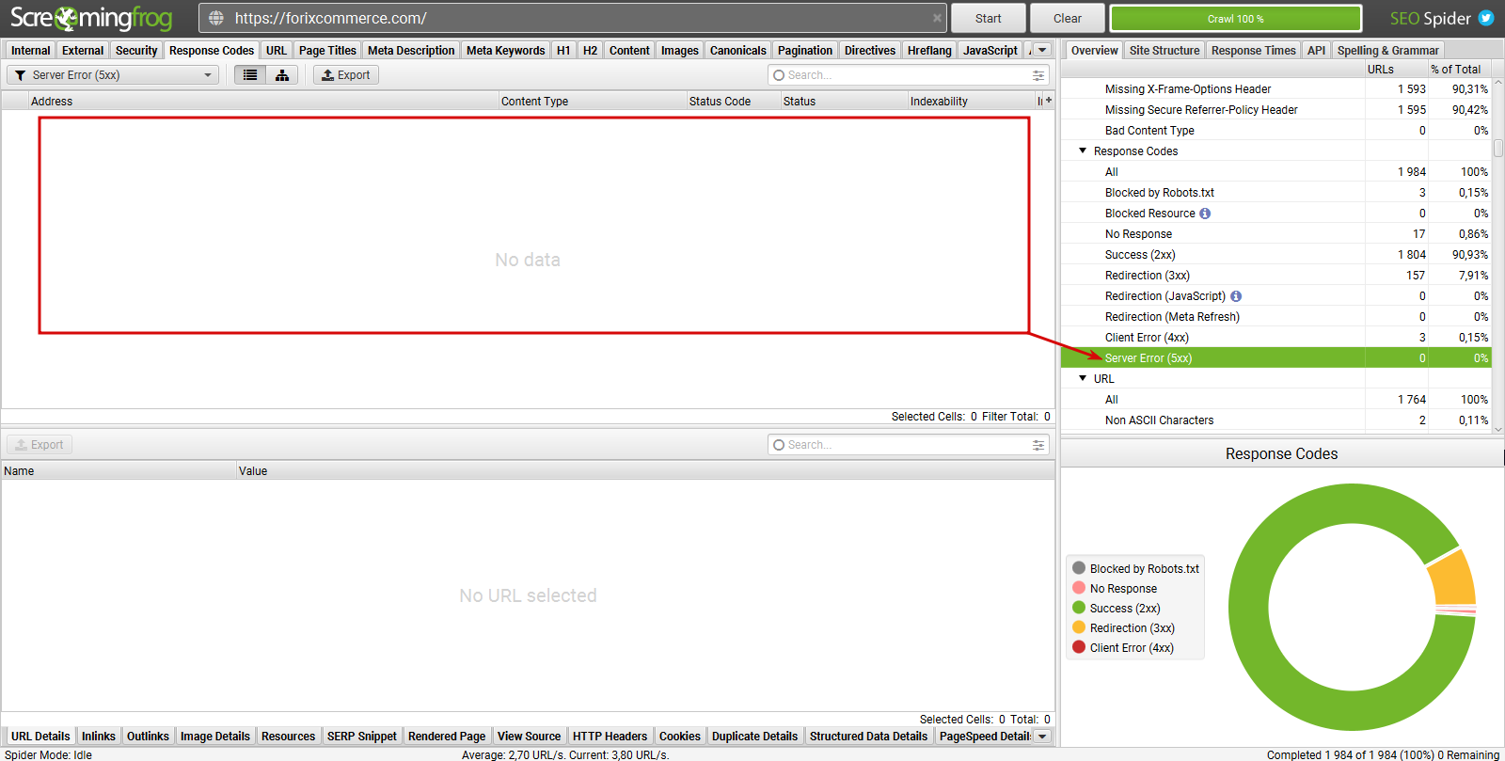Screen dimensions: 1505x761
Task: Select the Client Error (4xx) row
Action: [1275, 338]
